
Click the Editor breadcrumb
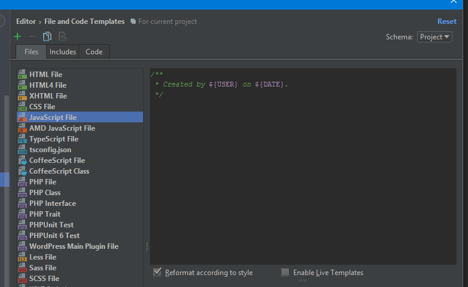point(26,21)
